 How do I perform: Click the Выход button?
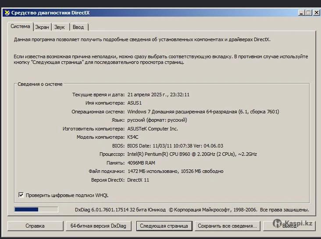click(289, 226)
